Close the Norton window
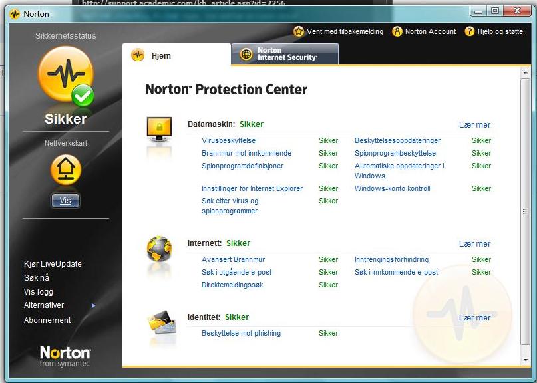Screen dimensions: 537x383 click(x=517, y=11)
